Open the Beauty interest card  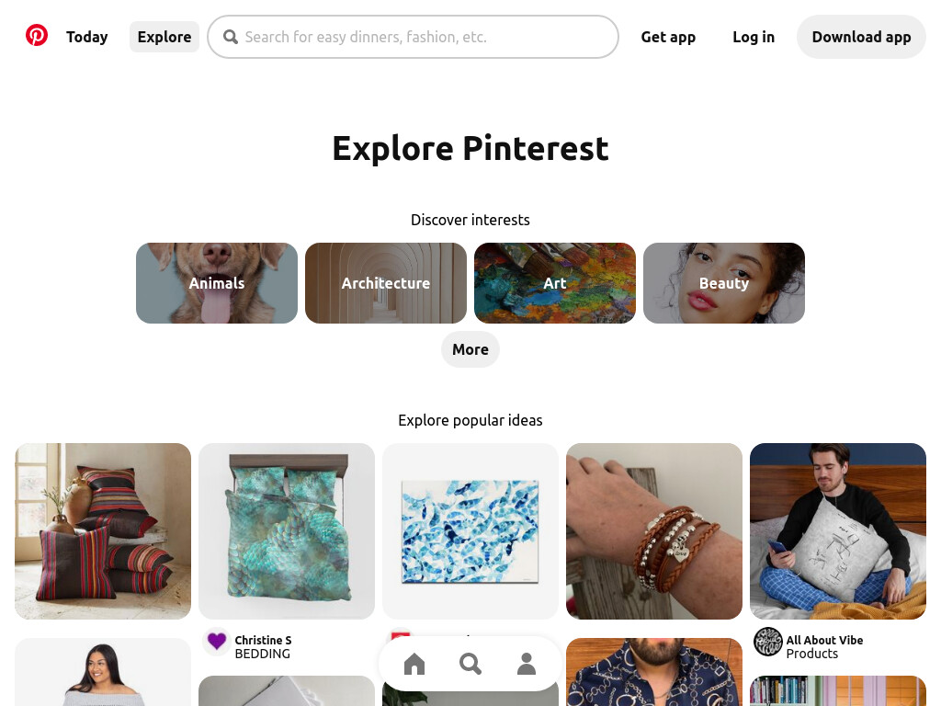tap(724, 283)
